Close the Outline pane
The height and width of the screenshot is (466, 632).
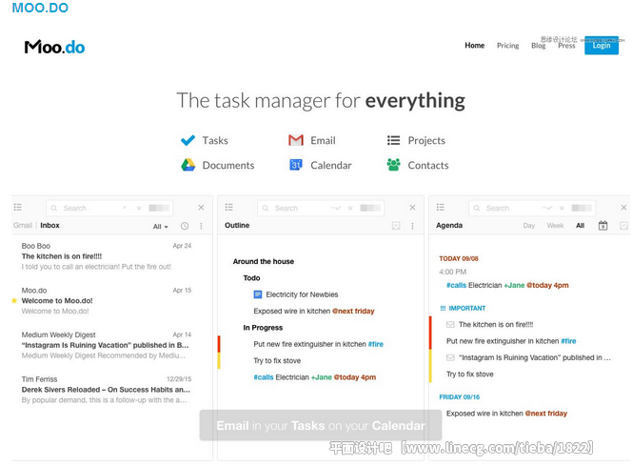coord(412,208)
